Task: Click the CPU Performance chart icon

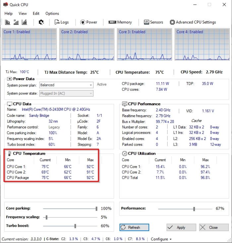Action: 125,104
